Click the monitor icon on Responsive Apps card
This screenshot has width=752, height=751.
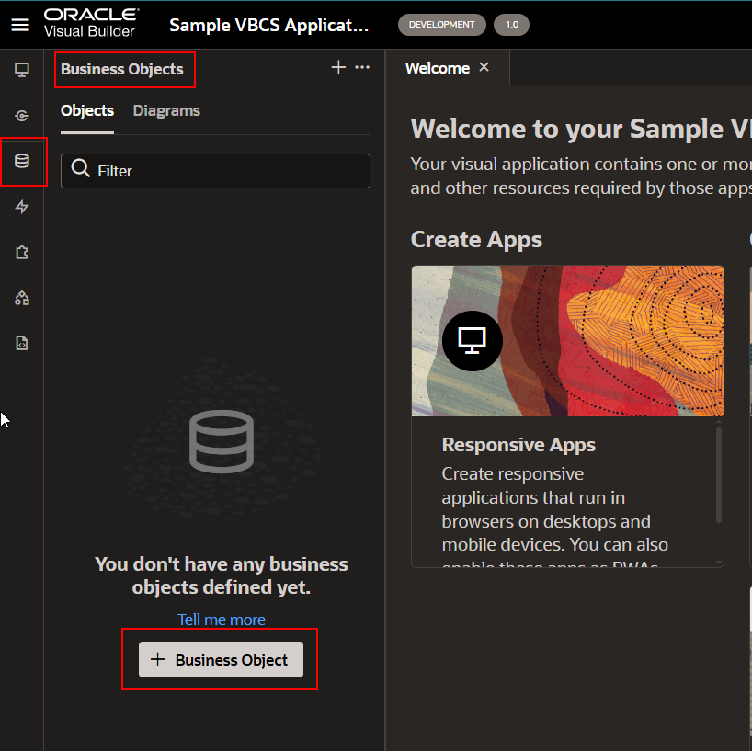472,341
